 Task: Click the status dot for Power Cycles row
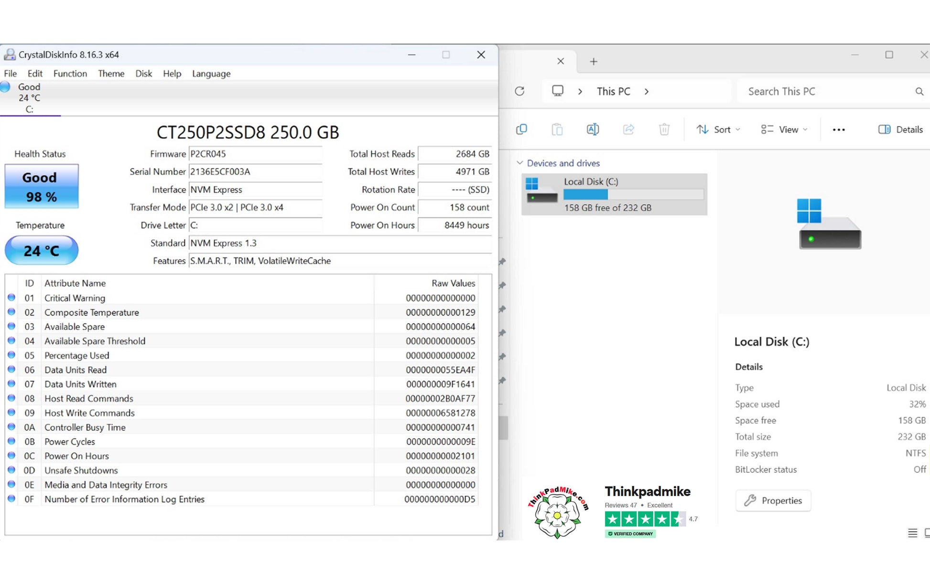coord(11,441)
